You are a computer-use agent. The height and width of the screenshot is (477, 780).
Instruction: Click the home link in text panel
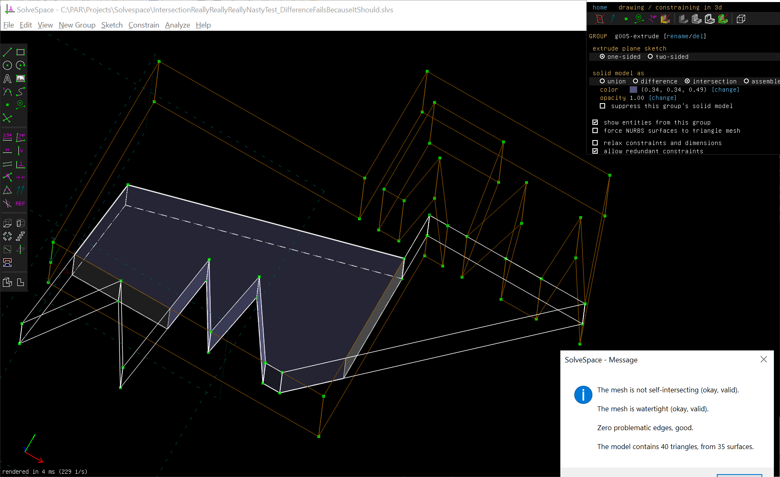click(x=600, y=7)
